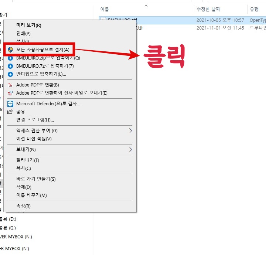This screenshot has height=255, width=266.
Task: Select 바로 가기 만들기(S)
Action: tap(36, 179)
